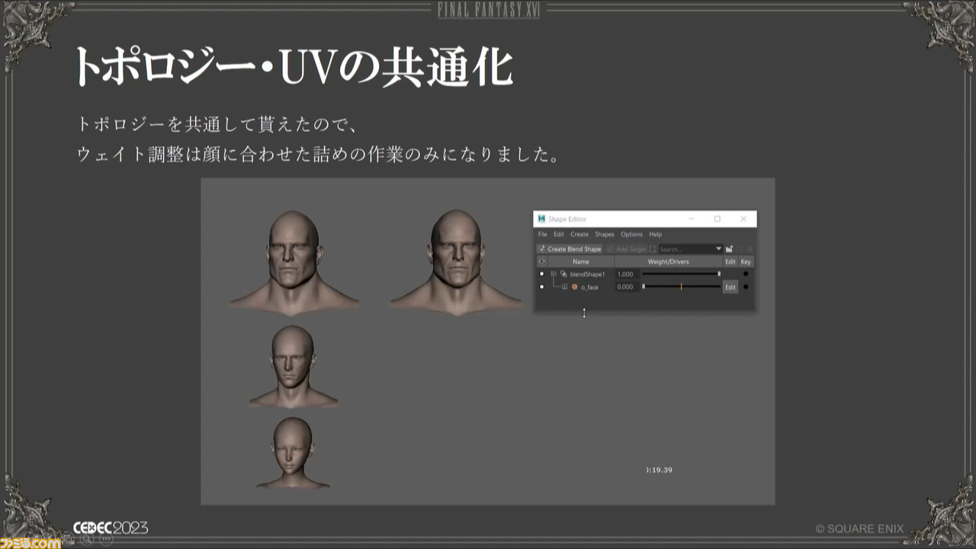
Task: Click the orange o_face target icon
Action: (x=575, y=287)
